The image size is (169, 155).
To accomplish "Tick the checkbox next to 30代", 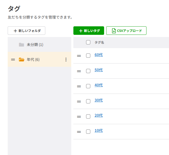I will tap(88, 101).
